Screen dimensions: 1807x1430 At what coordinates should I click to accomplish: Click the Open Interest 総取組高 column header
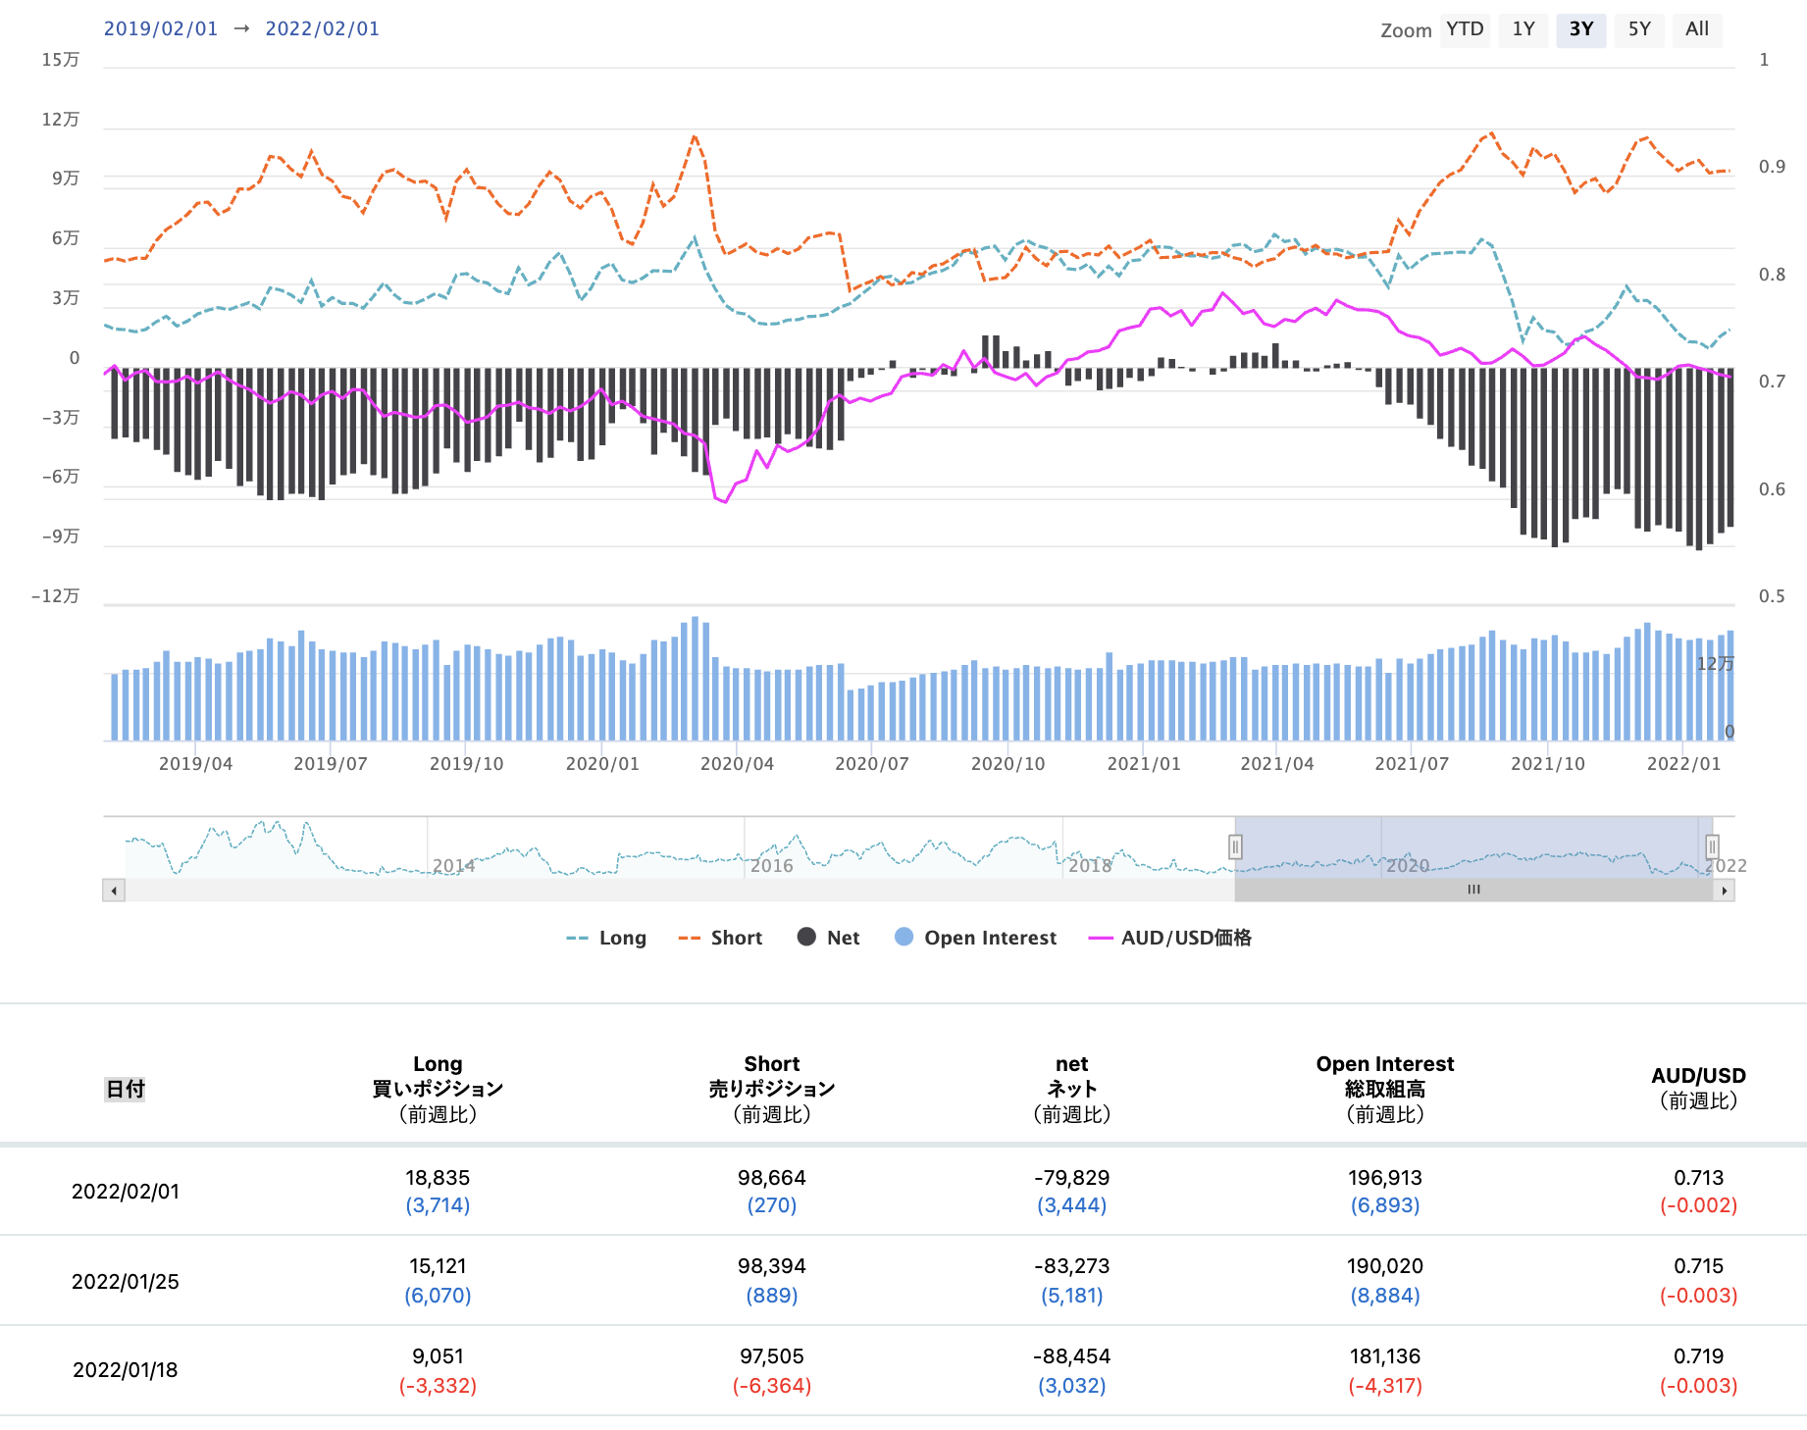1385,1089
